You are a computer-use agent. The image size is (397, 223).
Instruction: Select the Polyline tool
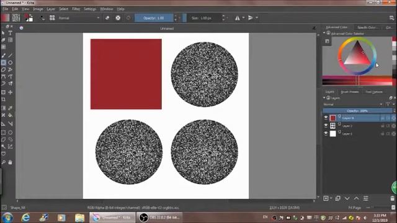pyautogui.click(x=10, y=69)
